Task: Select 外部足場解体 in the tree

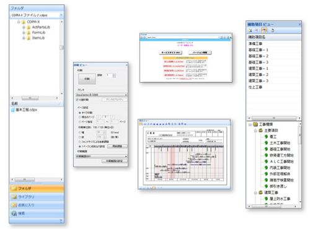Action: click(280, 174)
